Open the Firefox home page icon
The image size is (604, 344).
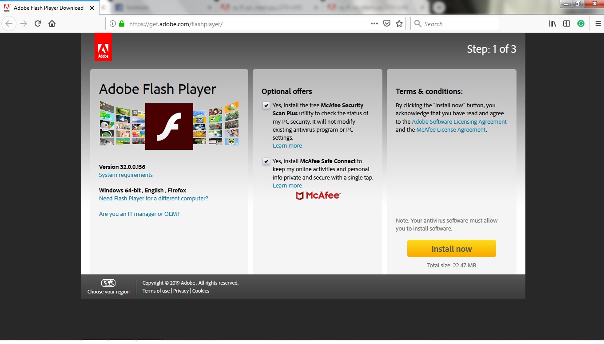pos(52,23)
